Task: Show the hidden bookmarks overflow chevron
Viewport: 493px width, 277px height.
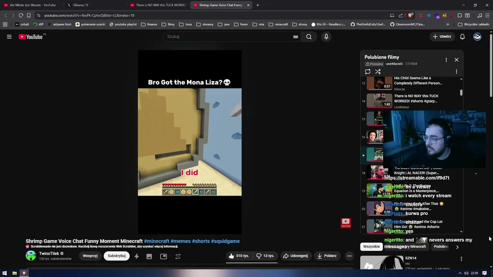Action: pos(448,24)
